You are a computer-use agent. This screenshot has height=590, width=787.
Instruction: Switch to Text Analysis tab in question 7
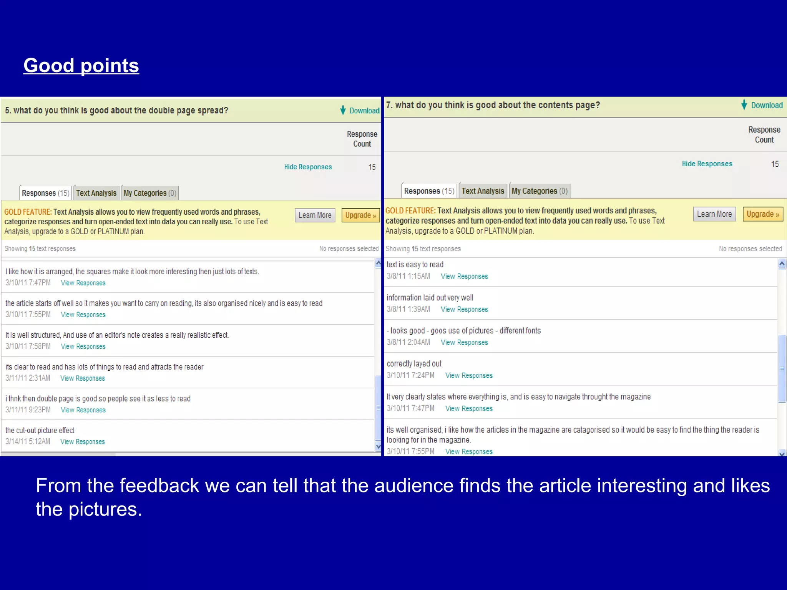[x=483, y=191]
